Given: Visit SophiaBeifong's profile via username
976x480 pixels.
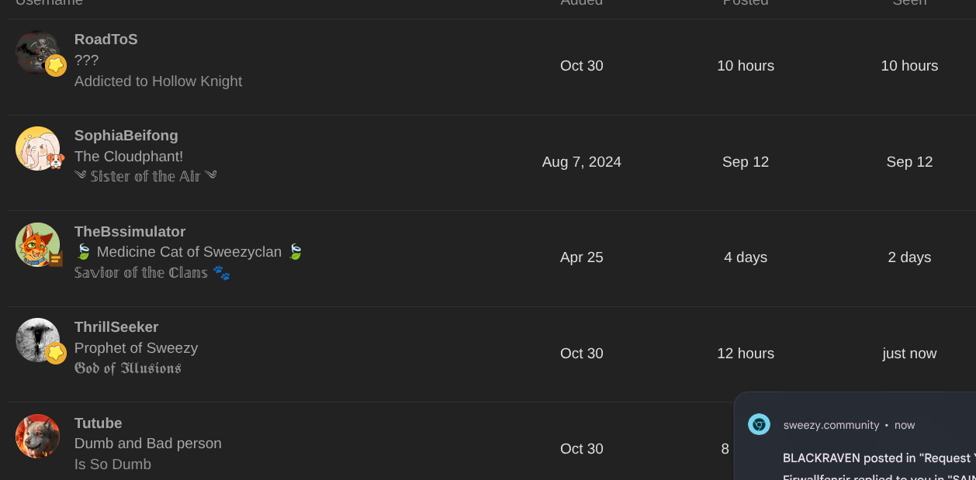Looking at the screenshot, I should point(126,136).
